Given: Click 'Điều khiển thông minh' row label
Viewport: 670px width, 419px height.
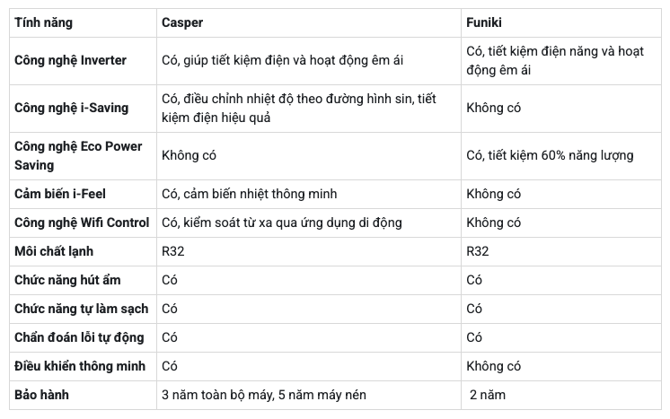Looking at the screenshot, I should [x=80, y=366].
